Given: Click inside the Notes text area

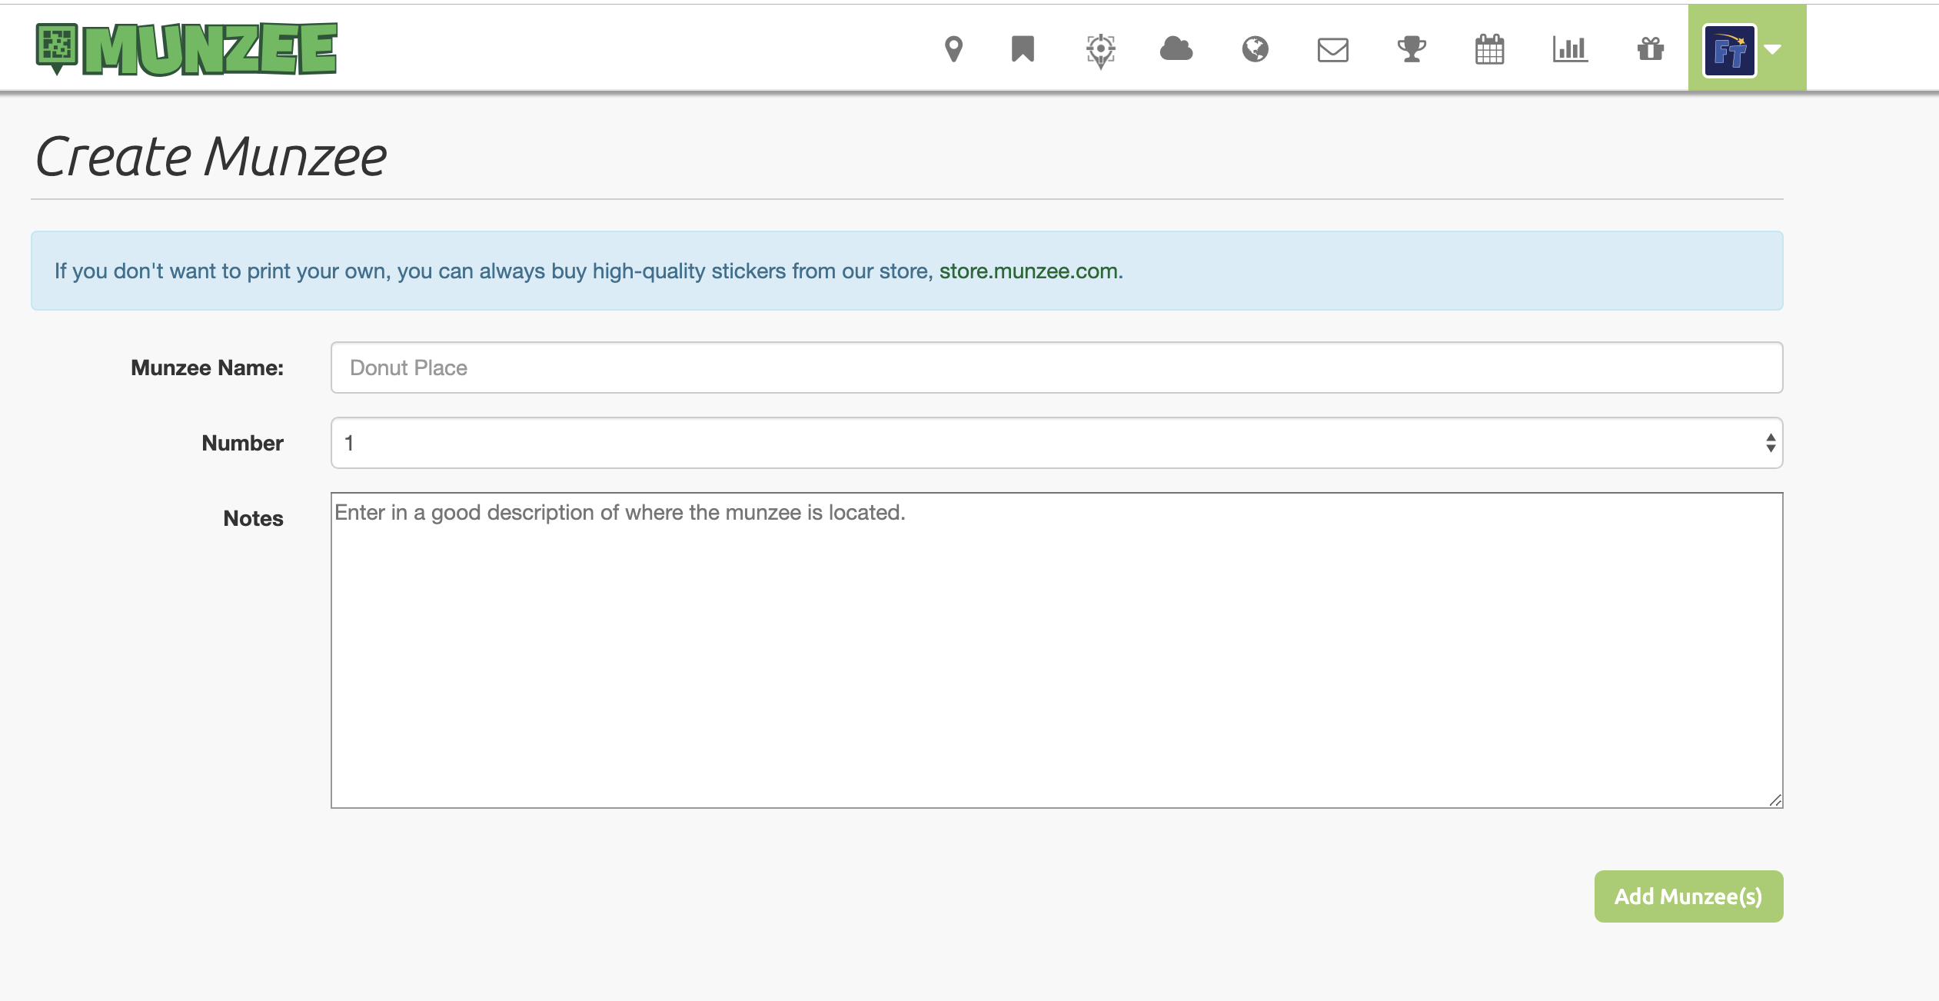Looking at the screenshot, I should pos(1056,650).
